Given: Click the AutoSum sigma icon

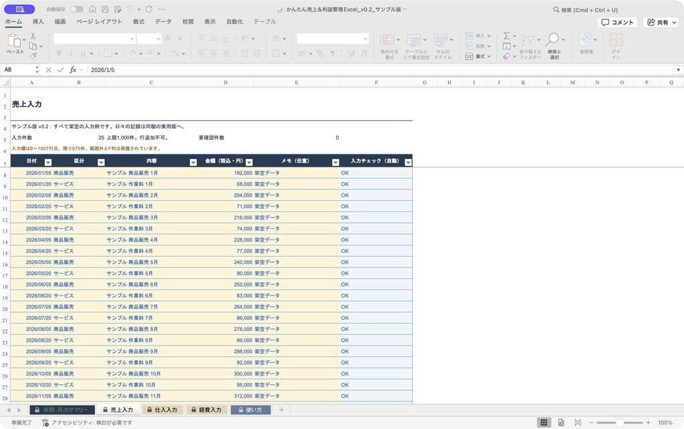Looking at the screenshot, I should coord(507,36).
